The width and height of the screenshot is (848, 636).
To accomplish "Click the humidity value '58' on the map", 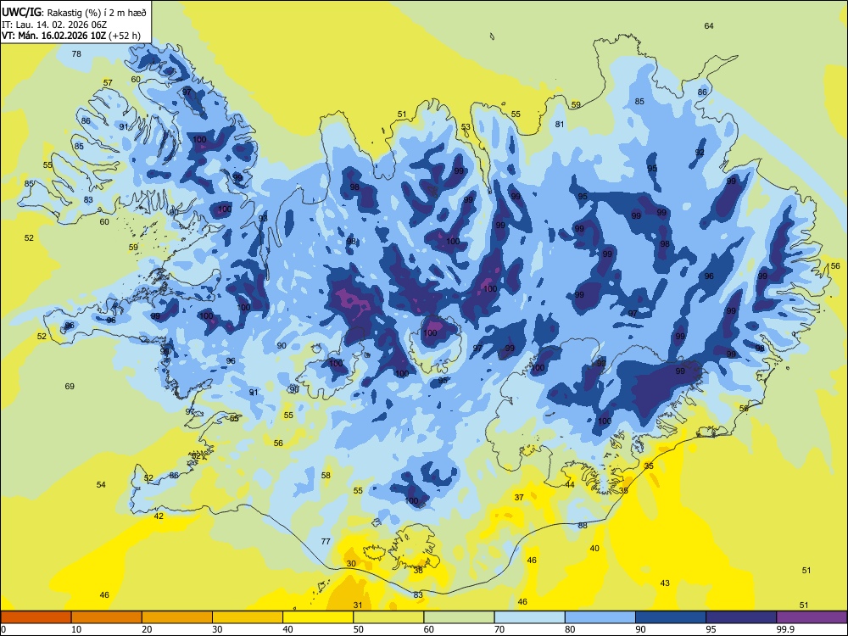I will 326,476.
